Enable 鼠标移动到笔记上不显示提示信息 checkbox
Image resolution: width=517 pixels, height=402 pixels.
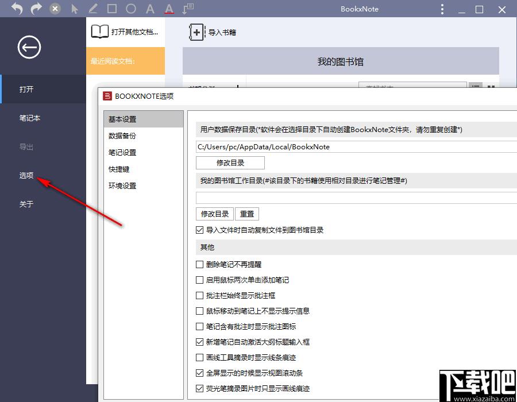[199, 311]
